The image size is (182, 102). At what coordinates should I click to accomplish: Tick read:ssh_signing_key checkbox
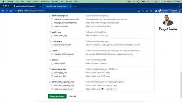point(52,89)
